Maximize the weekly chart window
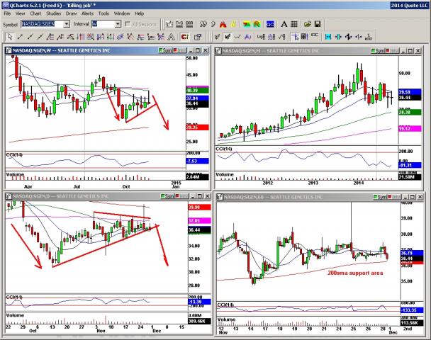The image size is (431, 340). (198, 50)
